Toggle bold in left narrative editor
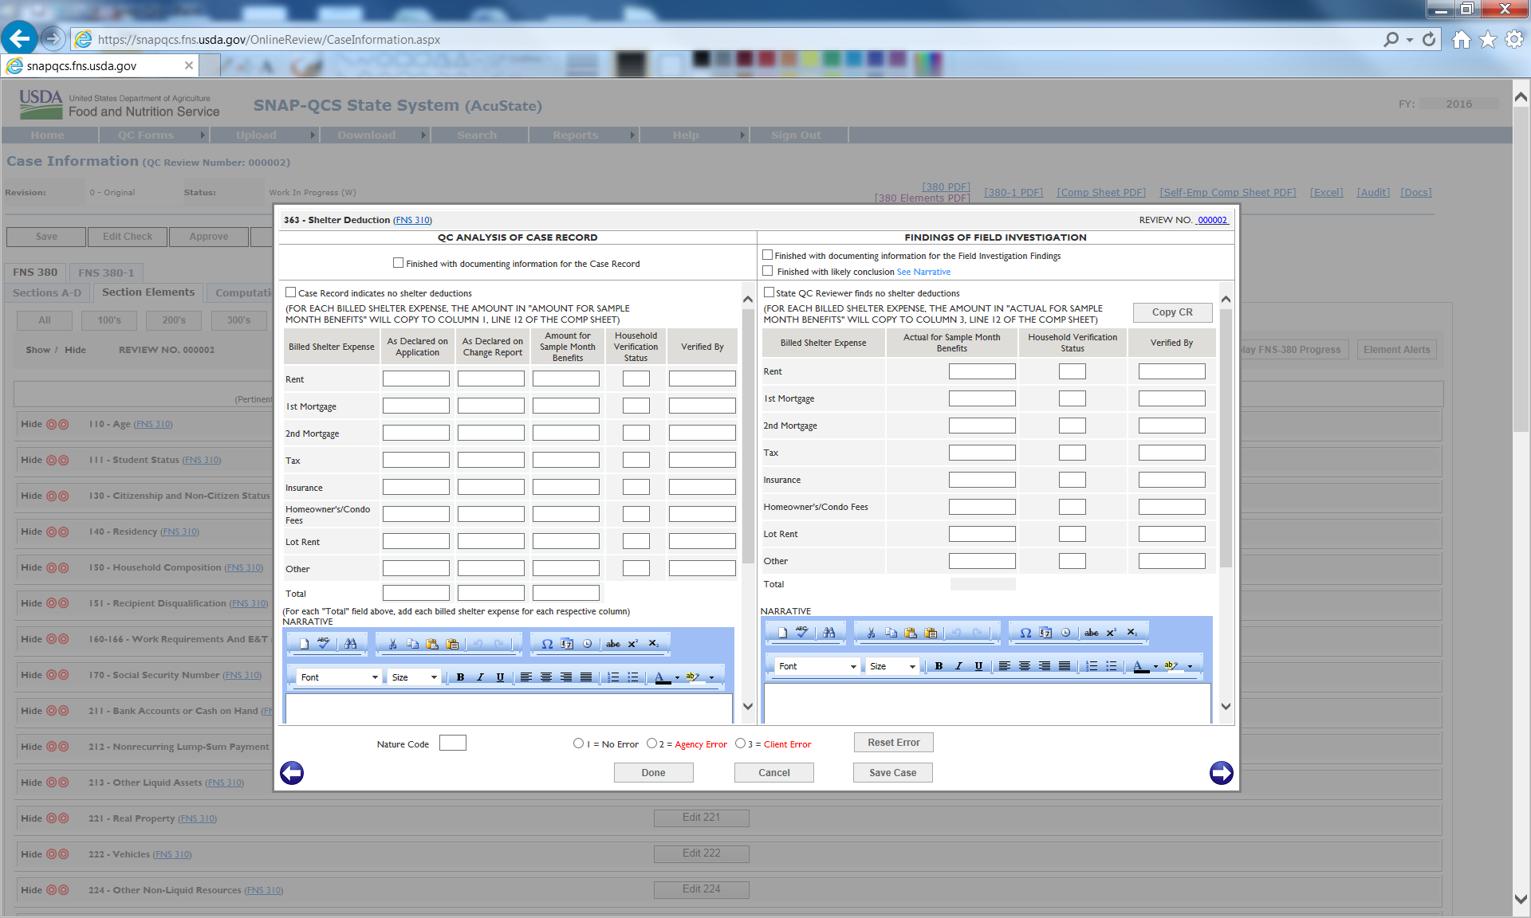This screenshot has width=1531, height=918. (x=460, y=677)
